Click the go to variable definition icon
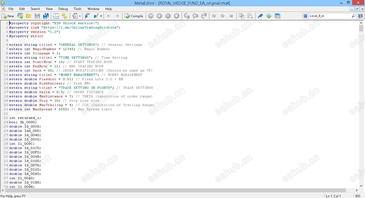Viewport: 365px width, 198px height. [x=87, y=16]
